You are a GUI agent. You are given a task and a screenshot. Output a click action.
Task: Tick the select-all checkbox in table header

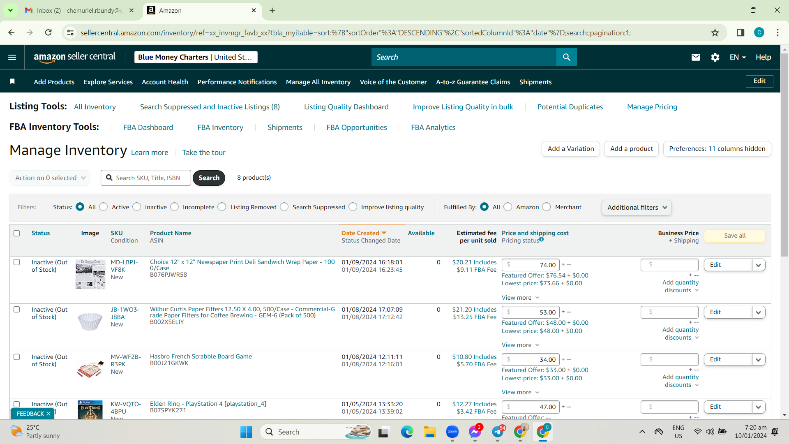(x=17, y=233)
